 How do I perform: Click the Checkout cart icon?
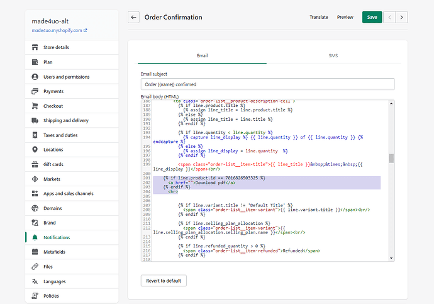point(35,106)
